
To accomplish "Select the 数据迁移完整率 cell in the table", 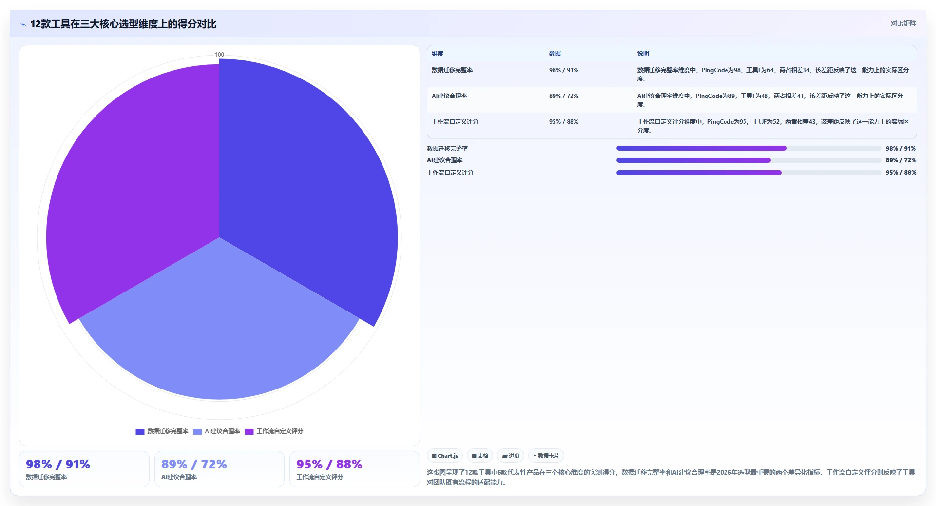I will (452, 70).
